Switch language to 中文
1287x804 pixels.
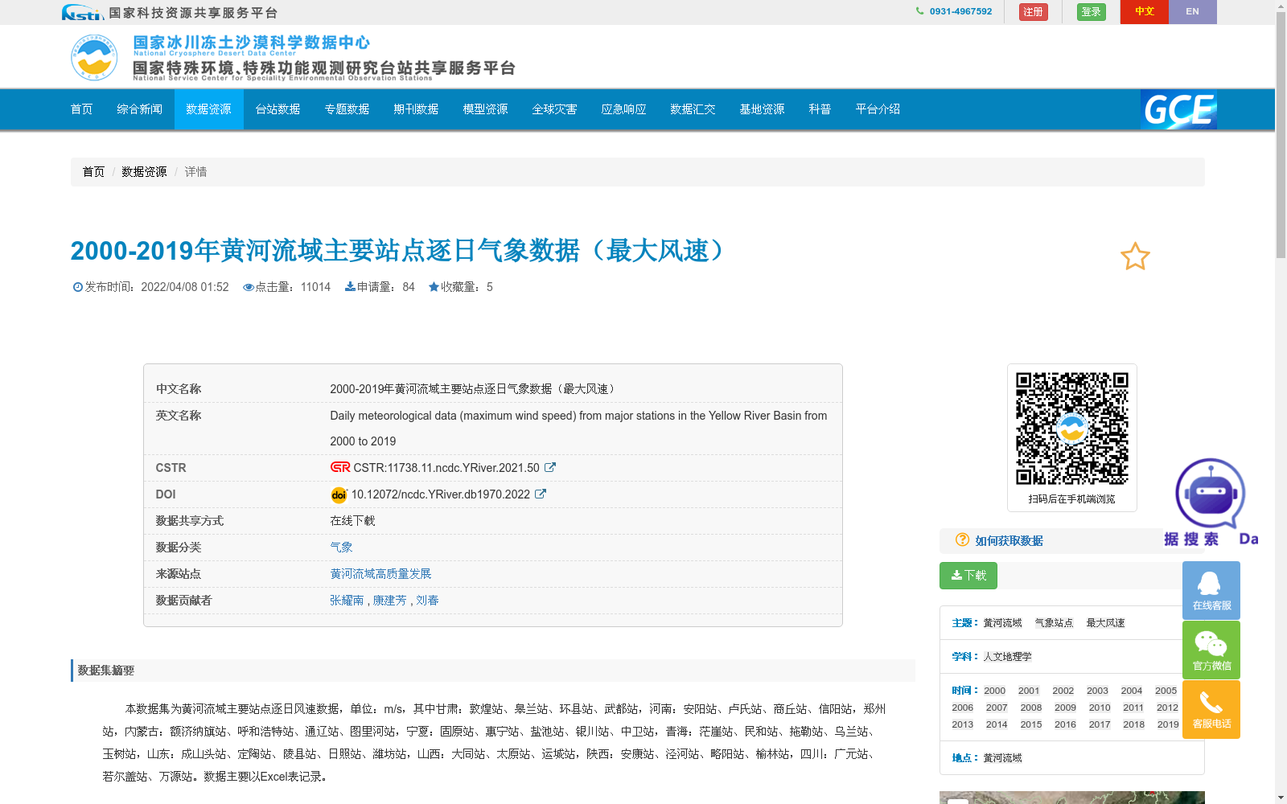pos(1145,11)
